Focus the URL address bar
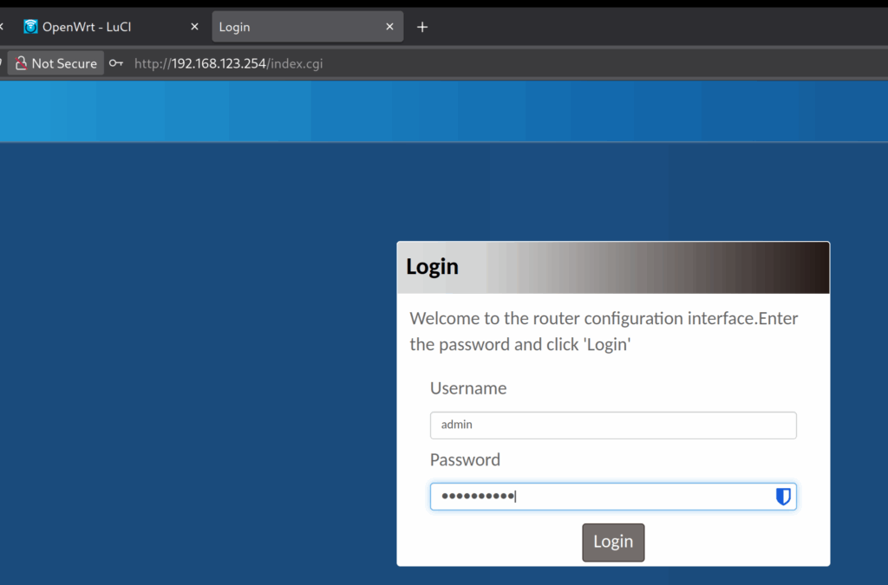This screenshot has width=888, height=585. [434, 63]
